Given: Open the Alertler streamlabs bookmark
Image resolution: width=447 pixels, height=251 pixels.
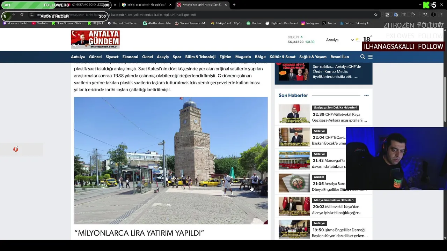Looking at the screenshot, I should (157, 23).
